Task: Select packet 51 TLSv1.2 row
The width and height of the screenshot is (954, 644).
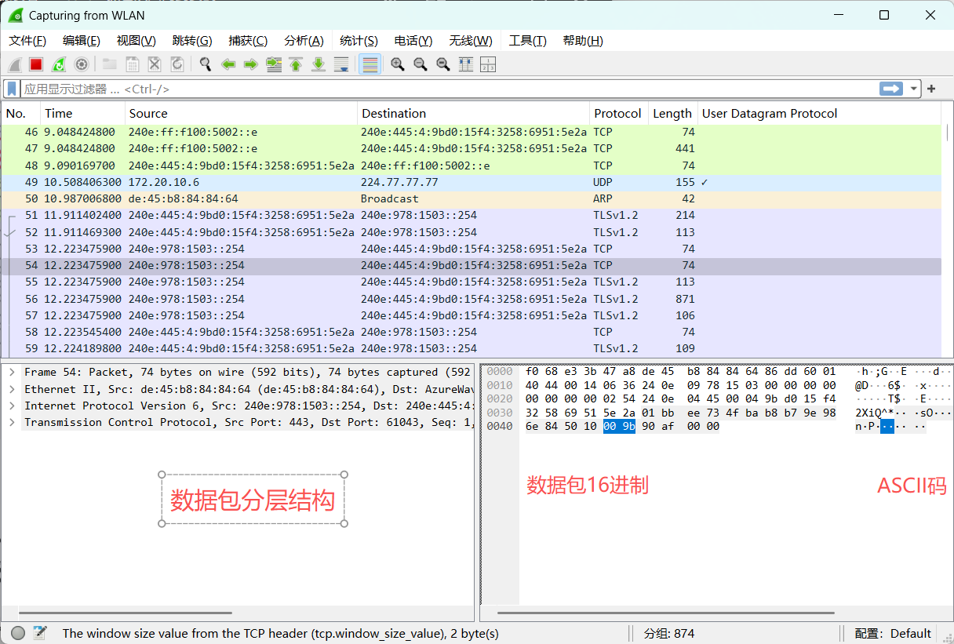Action: click(x=471, y=215)
